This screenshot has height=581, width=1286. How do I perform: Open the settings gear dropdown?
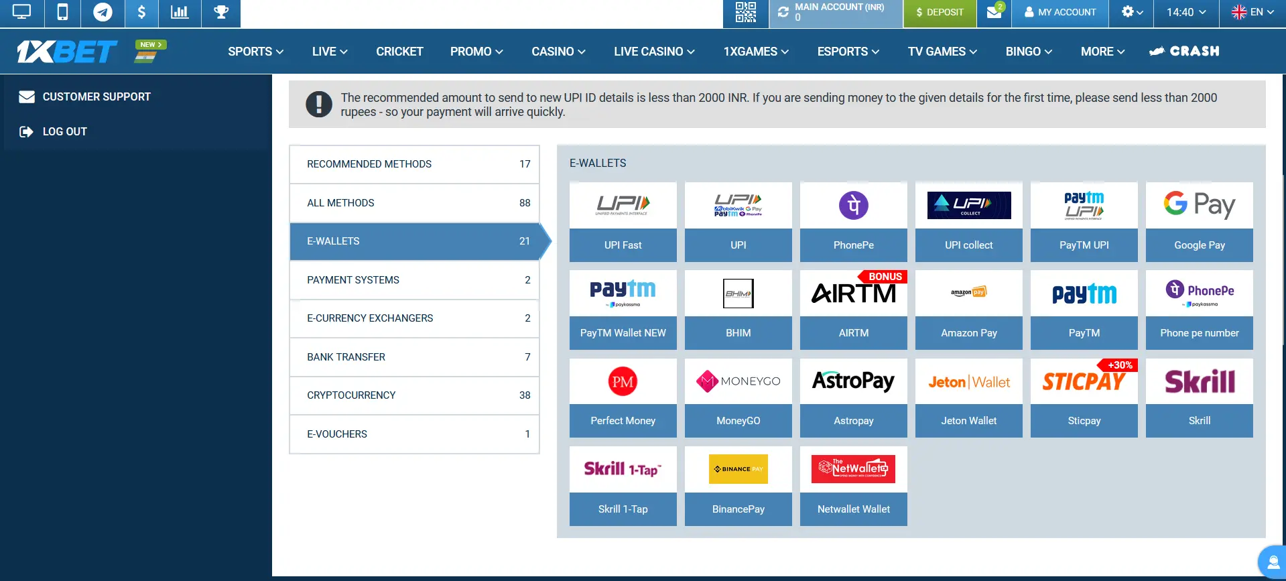pos(1131,12)
